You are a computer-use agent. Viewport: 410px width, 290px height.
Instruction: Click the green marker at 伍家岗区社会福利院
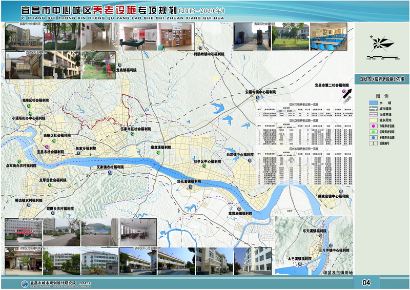coord(132,133)
